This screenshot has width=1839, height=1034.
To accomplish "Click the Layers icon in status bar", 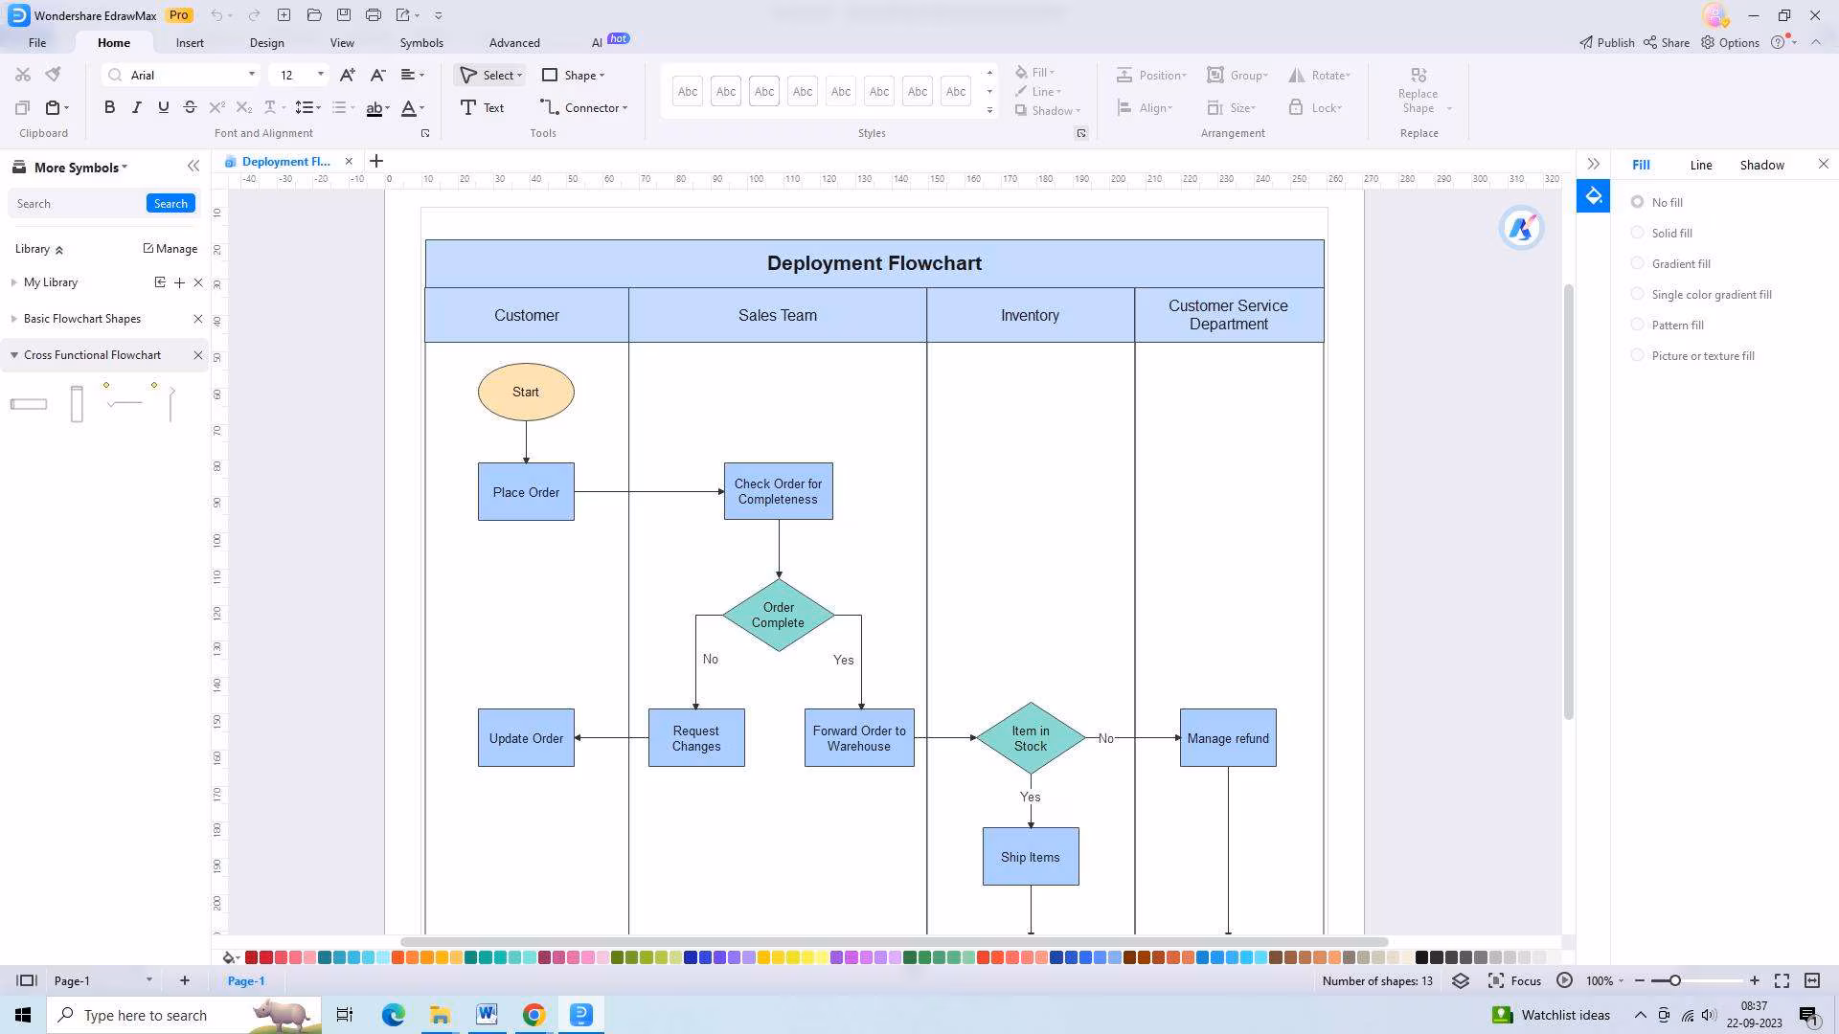I will coord(1460,980).
